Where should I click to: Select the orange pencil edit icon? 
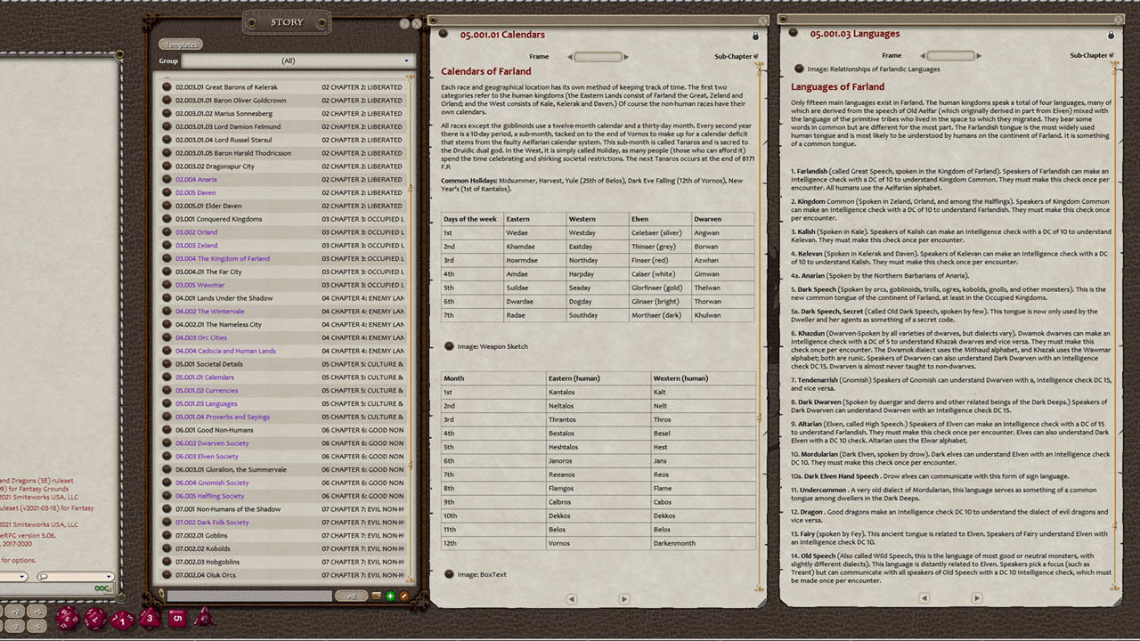coord(403,596)
